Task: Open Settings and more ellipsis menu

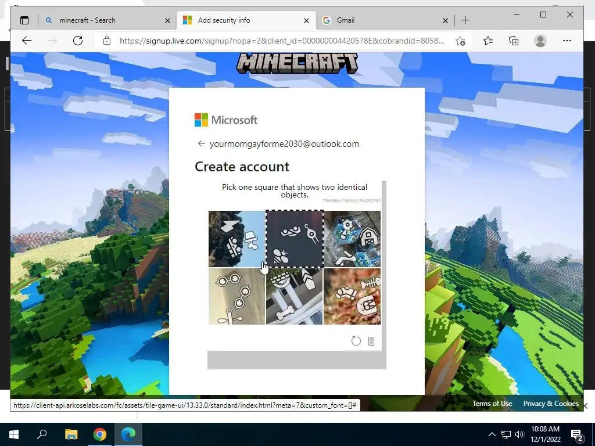Action: (x=567, y=41)
